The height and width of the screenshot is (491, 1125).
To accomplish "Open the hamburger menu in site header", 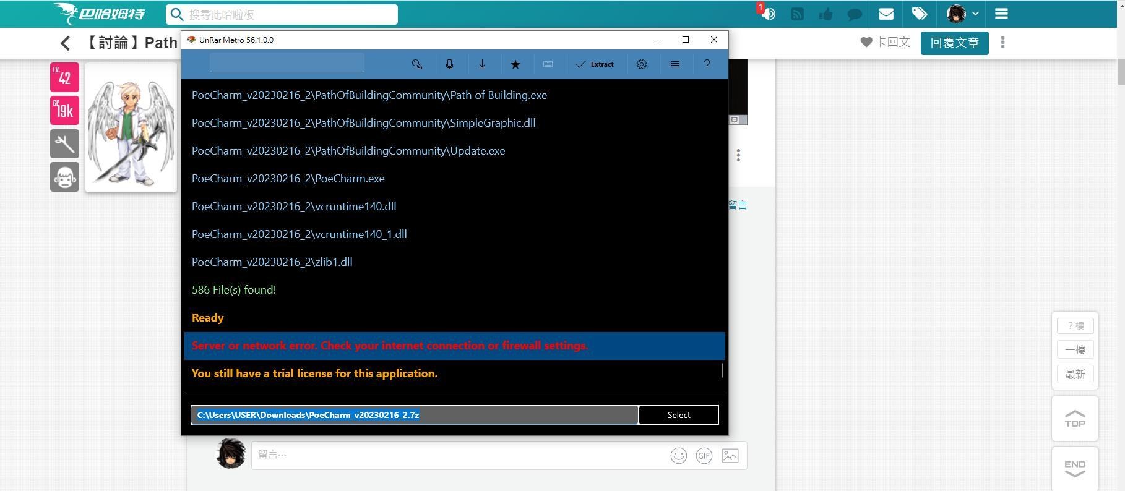I will pos(1001,14).
